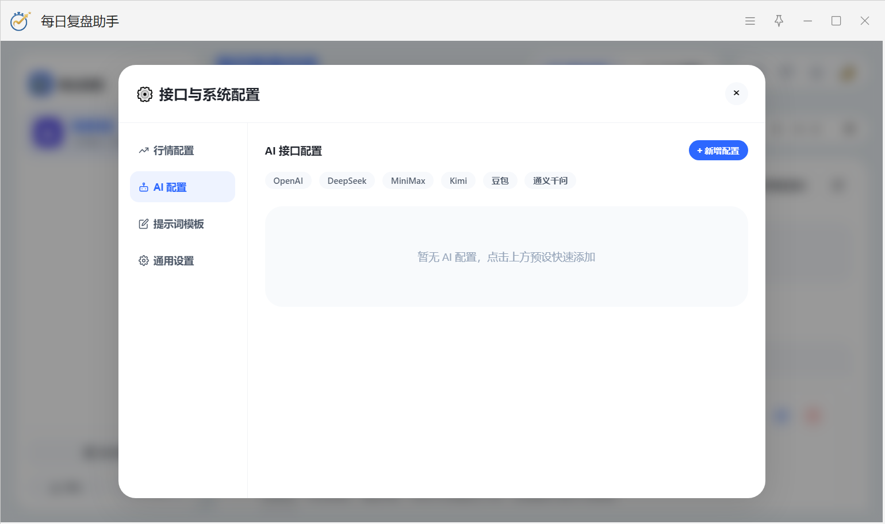Maximize the application window
885x524 pixels.
tap(836, 21)
